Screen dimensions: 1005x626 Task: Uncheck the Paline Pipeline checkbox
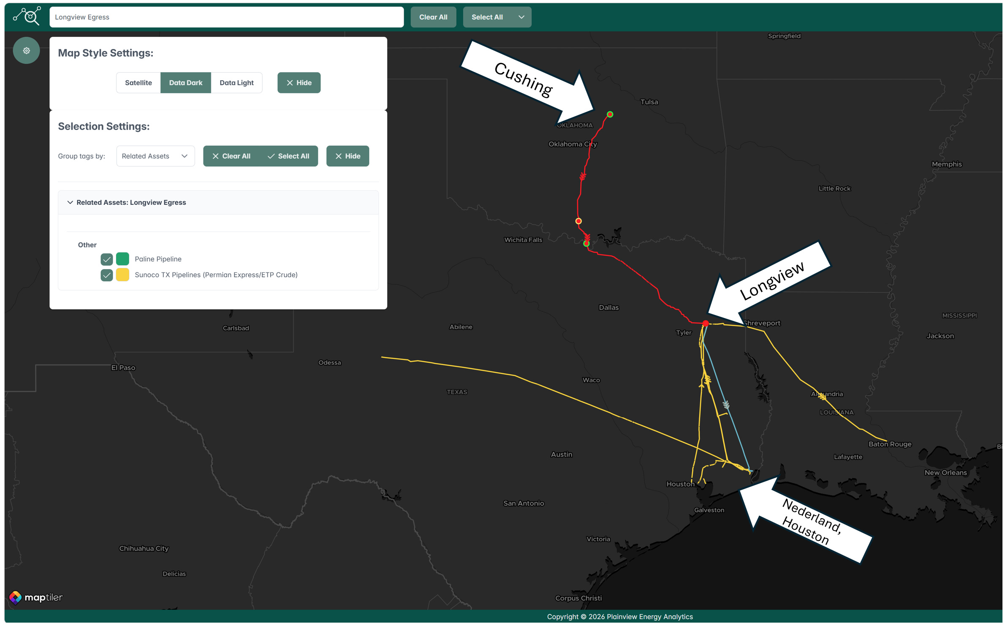106,259
